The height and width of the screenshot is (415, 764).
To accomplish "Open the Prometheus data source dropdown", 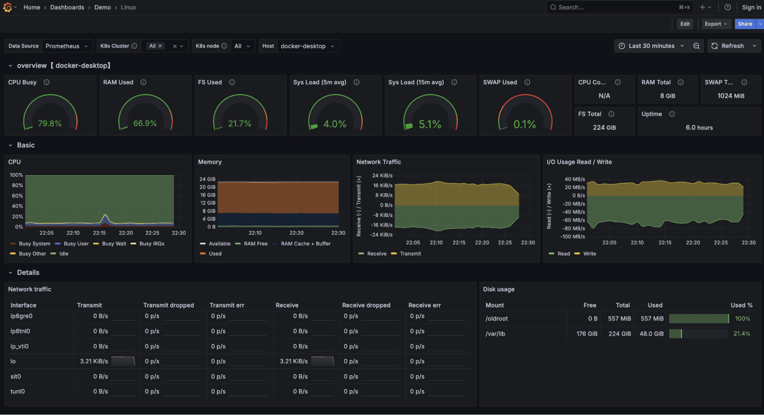I will [67, 45].
